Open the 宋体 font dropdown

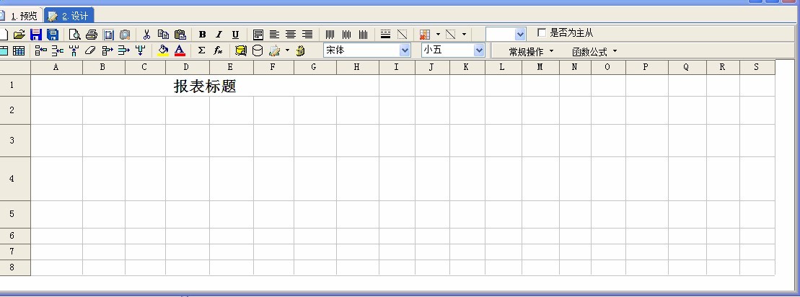tap(404, 50)
